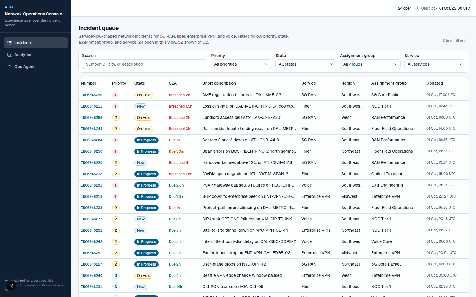Click the SLA column header
Screen dimensions: 476x297
click(x=173, y=83)
